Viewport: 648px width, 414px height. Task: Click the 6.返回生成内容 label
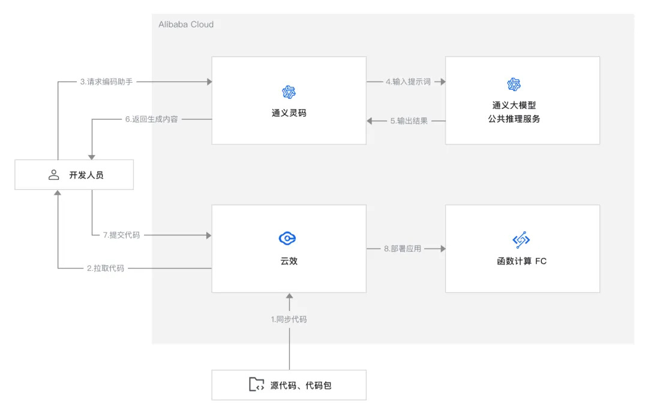coord(151,119)
